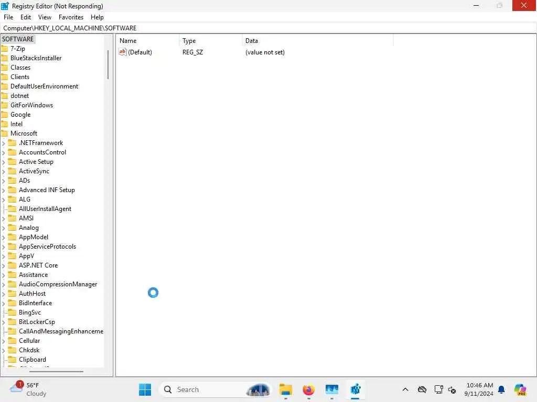Open the Copilot preview icon in taskbar
This screenshot has height=402, width=537.
point(521,389)
